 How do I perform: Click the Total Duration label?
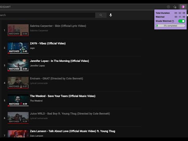point(163,13)
